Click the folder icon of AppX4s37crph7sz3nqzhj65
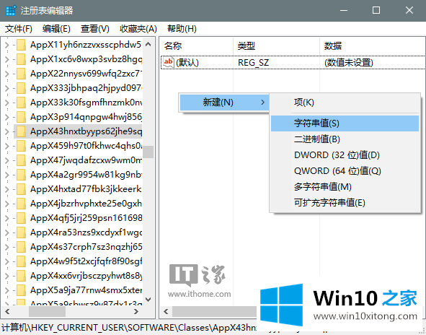426x335 pixels. 21,246
